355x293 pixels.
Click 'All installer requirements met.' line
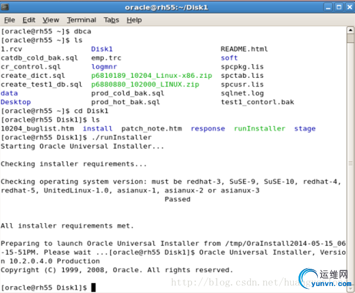67,226
